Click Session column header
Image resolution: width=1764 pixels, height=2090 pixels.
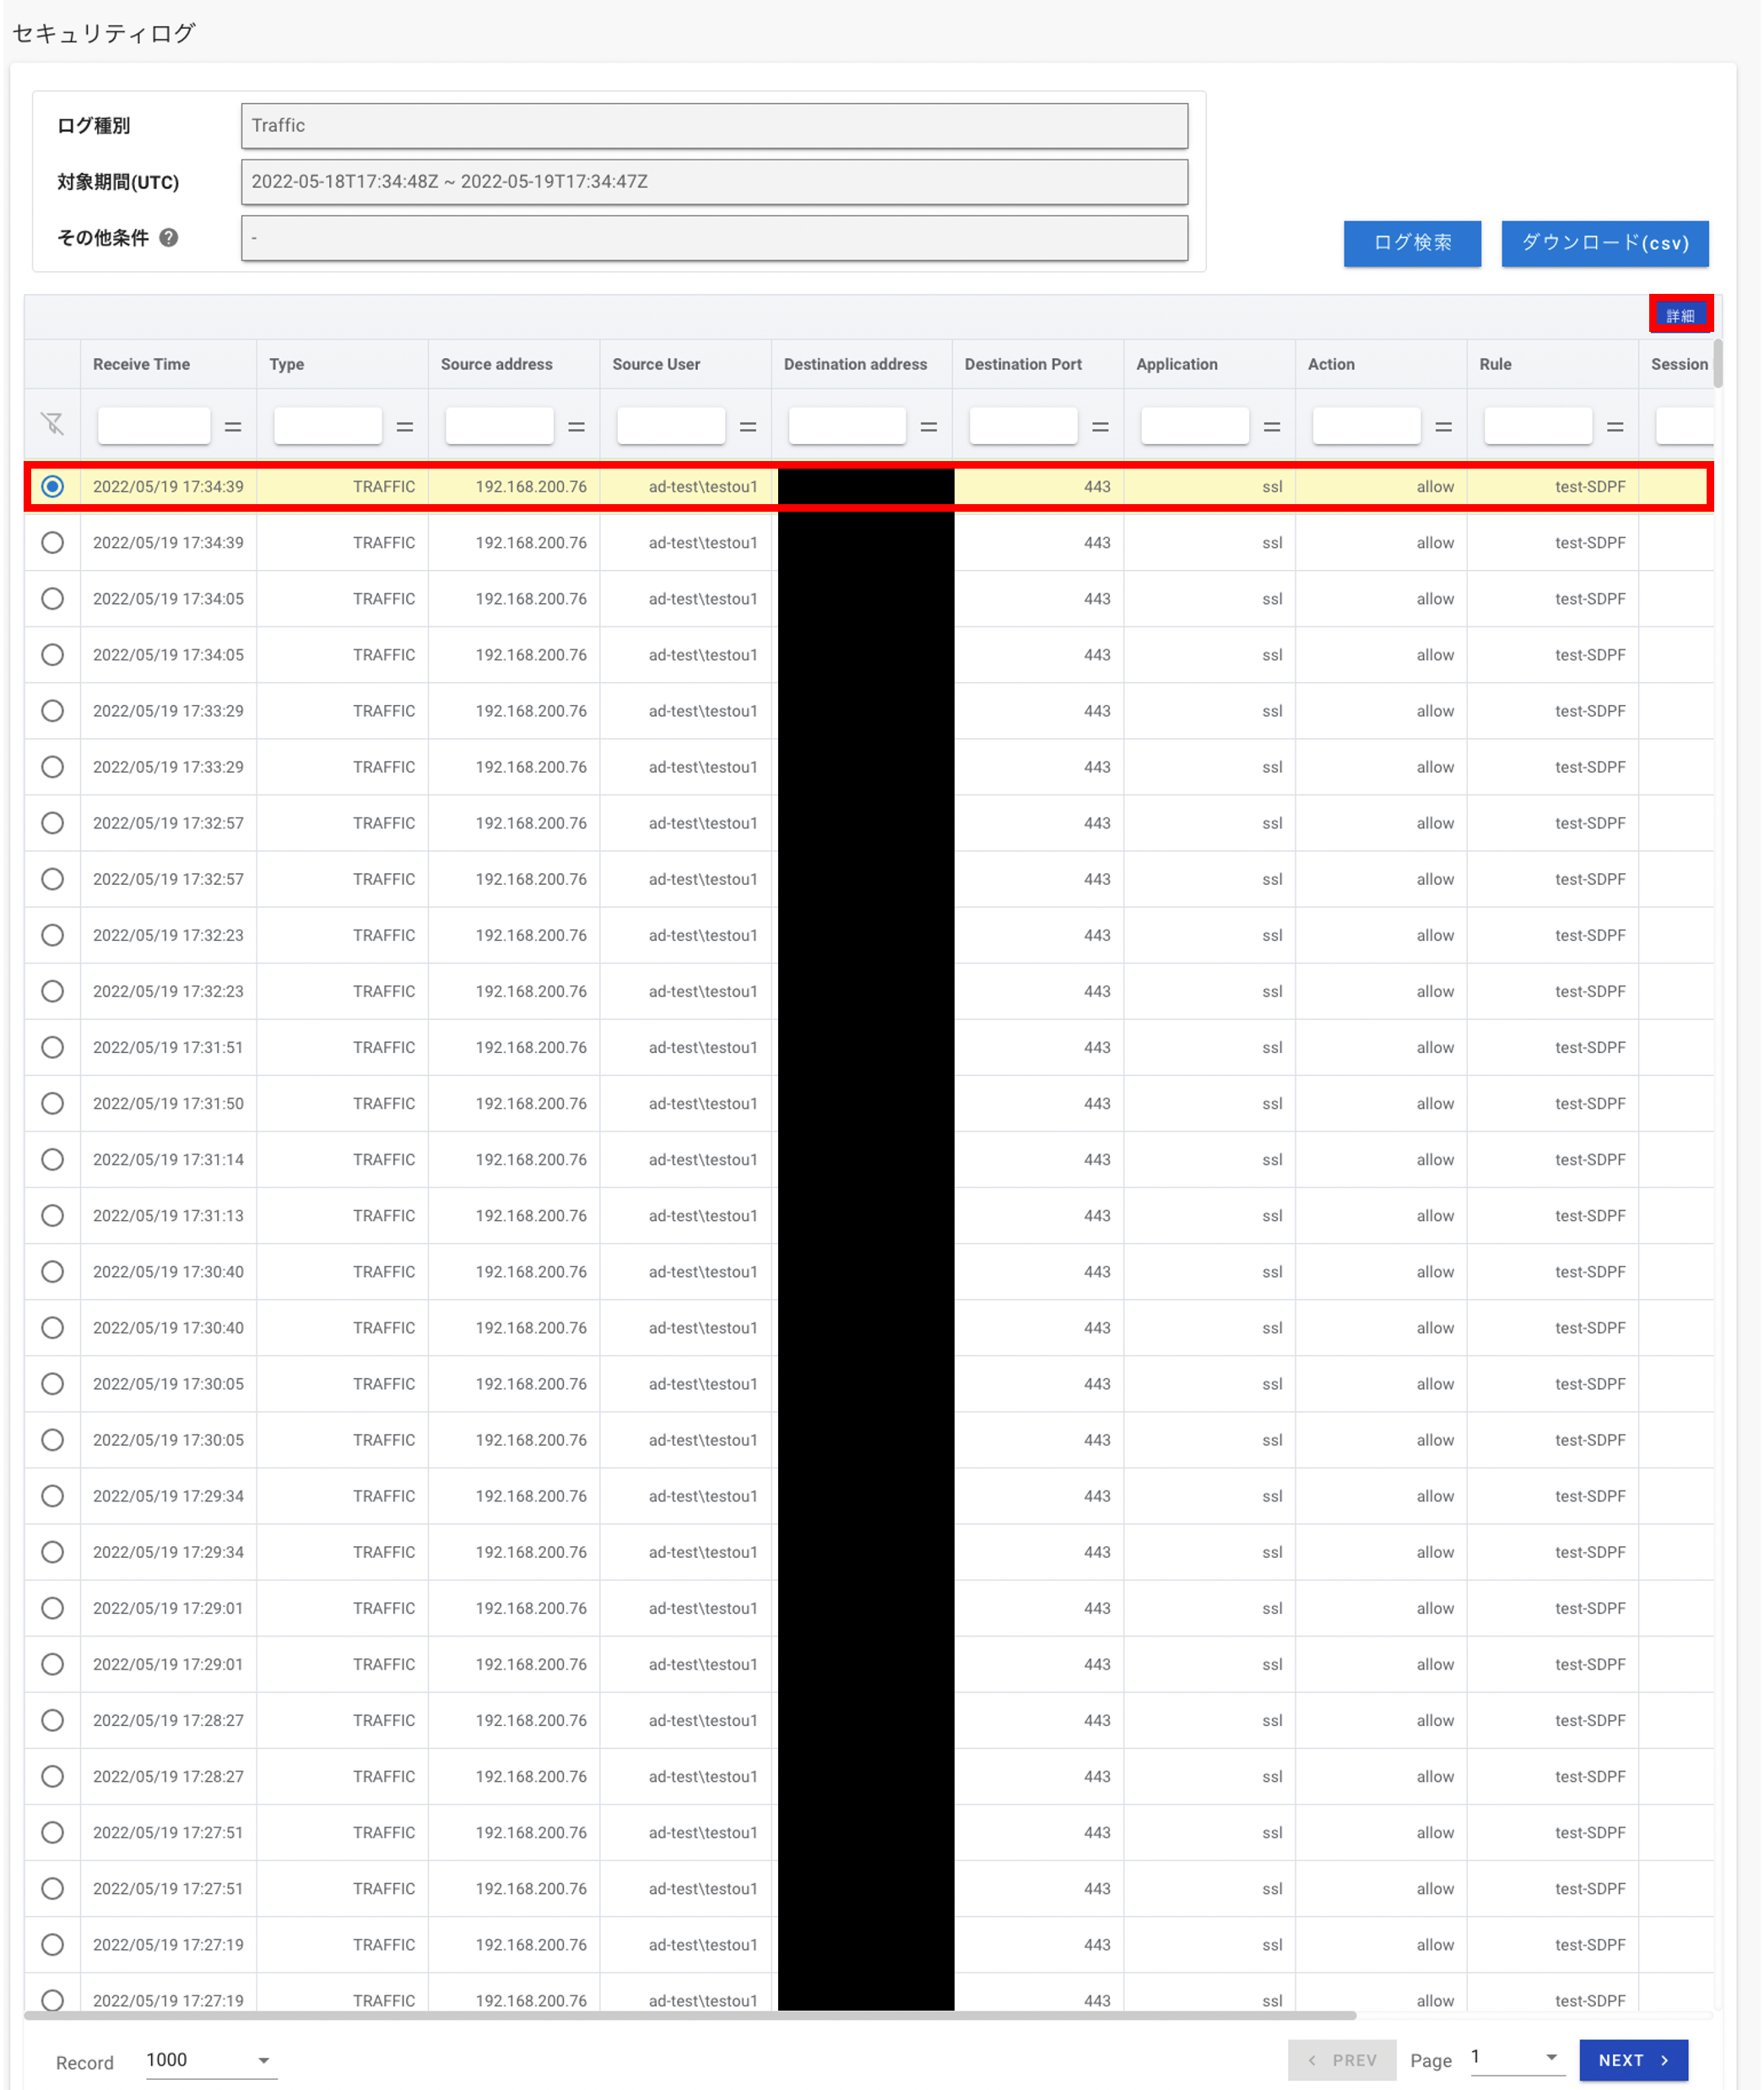[1679, 364]
